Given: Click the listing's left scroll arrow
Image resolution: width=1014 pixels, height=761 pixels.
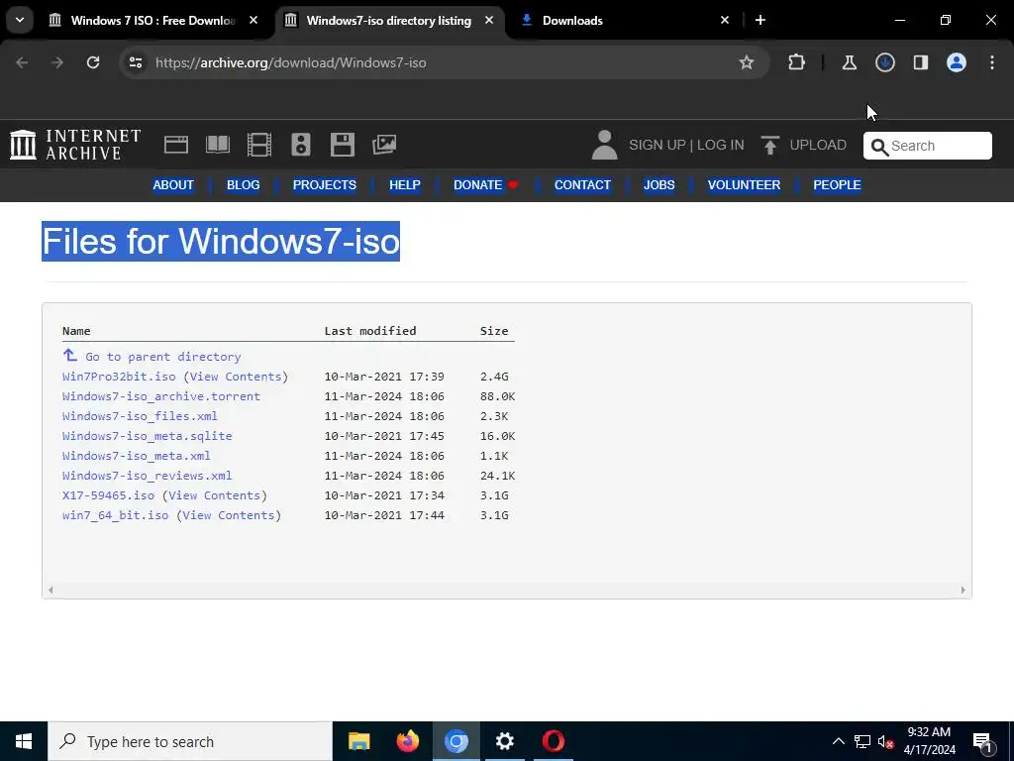Looking at the screenshot, I should (x=51, y=590).
